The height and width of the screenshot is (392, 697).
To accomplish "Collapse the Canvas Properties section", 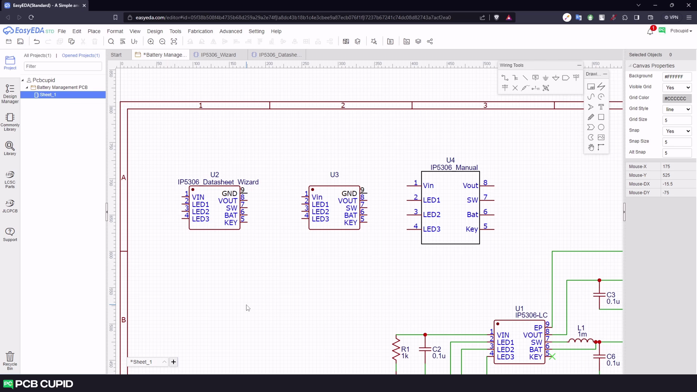I will pos(630,66).
